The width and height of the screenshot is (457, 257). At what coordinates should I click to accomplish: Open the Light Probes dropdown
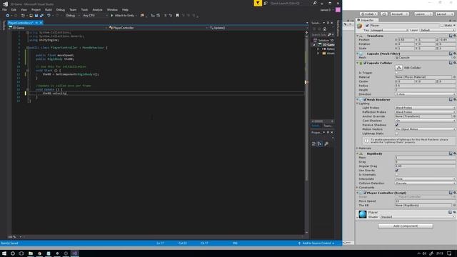pyautogui.click(x=426, y=108)
